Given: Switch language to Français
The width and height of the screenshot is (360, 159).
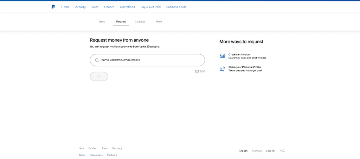Looking at the screenshot, I should pos(257,151).
